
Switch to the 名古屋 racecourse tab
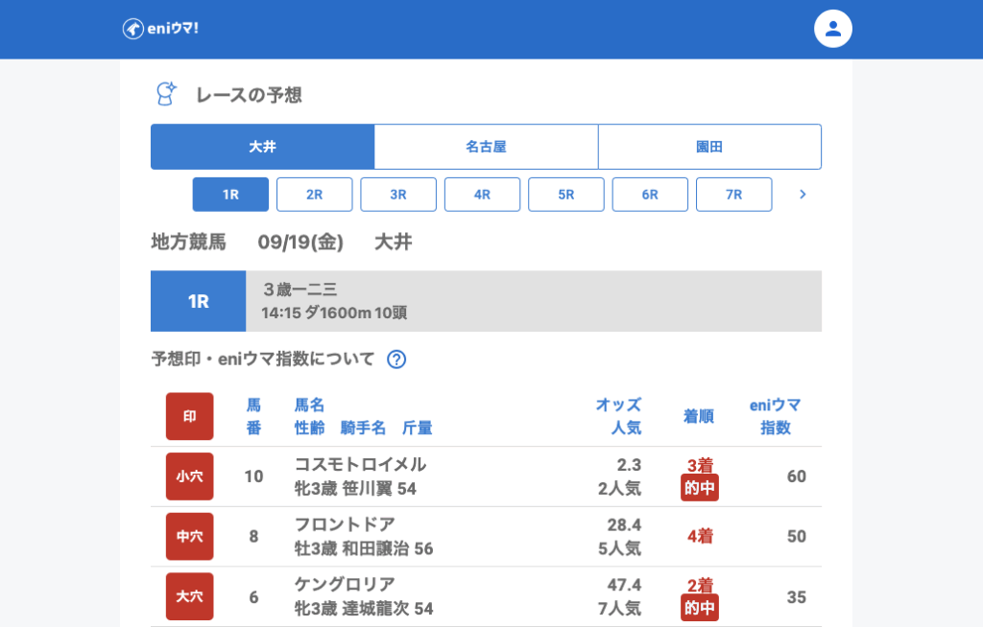(486, 147)
